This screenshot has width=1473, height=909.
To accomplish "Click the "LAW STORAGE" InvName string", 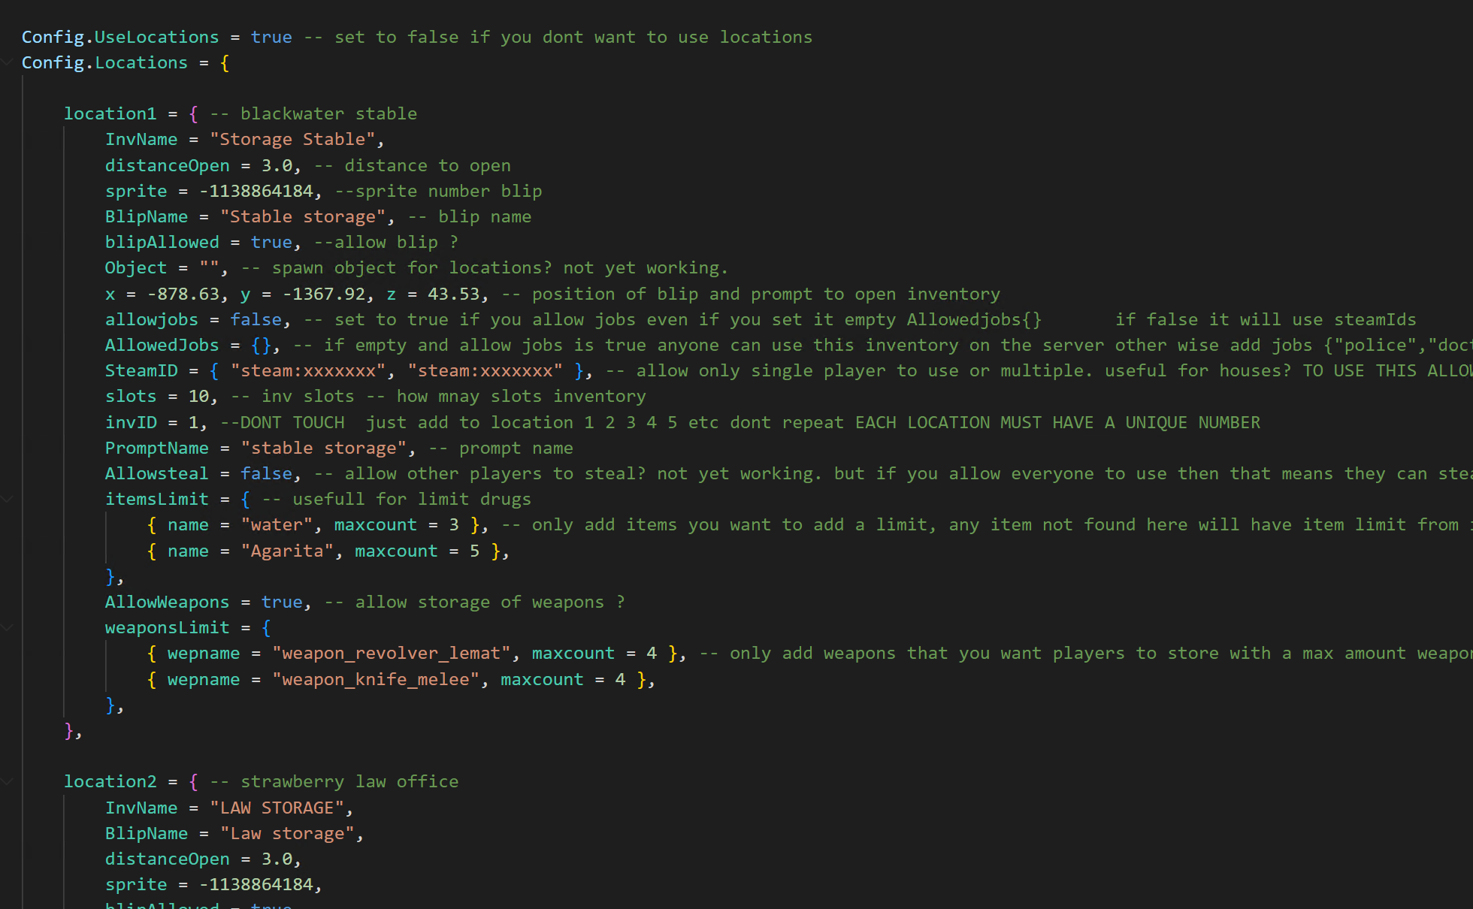I will point(277,808).
